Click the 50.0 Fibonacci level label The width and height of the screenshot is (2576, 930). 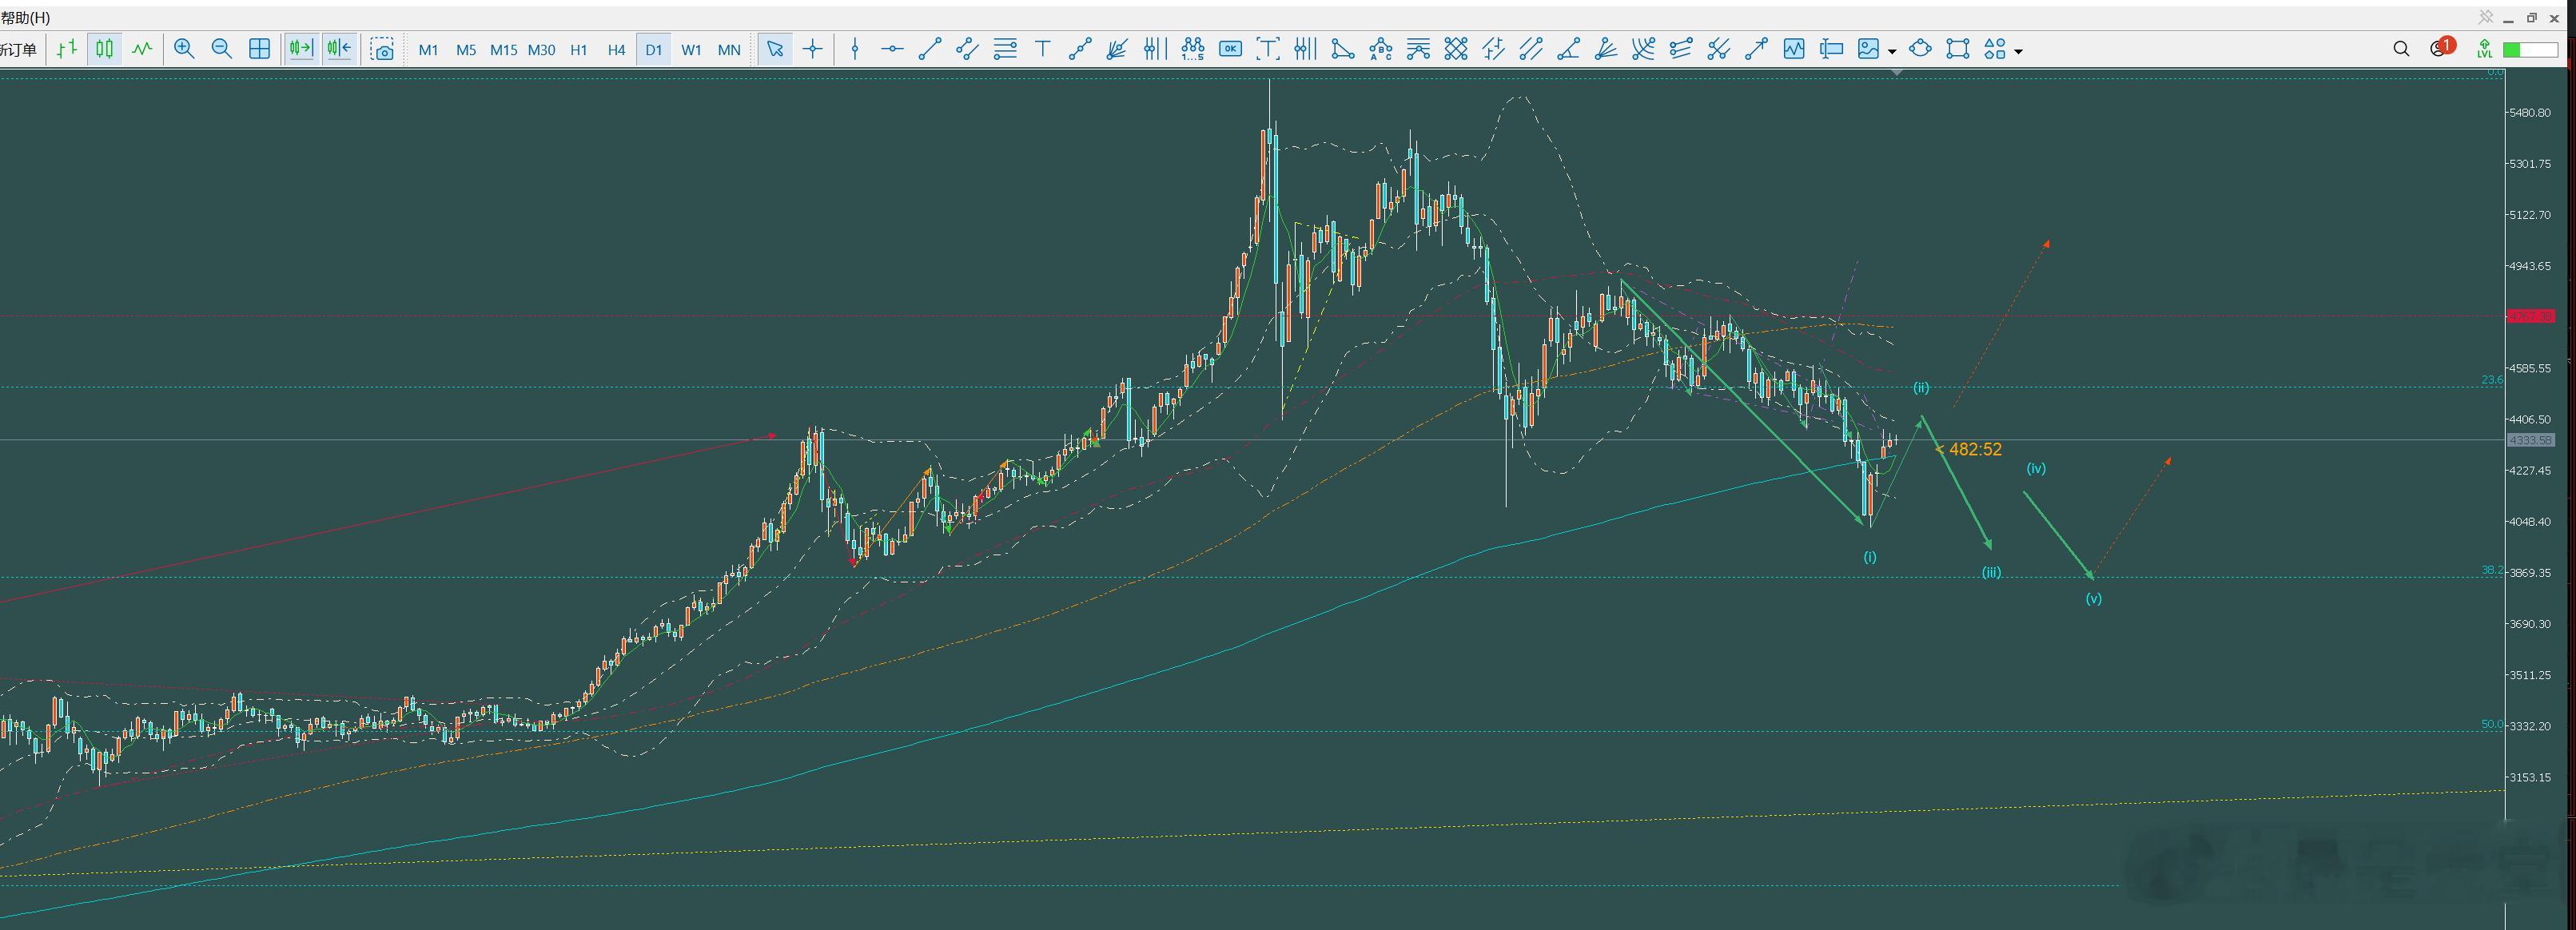pyautogui.click(x=2492, y=724)
